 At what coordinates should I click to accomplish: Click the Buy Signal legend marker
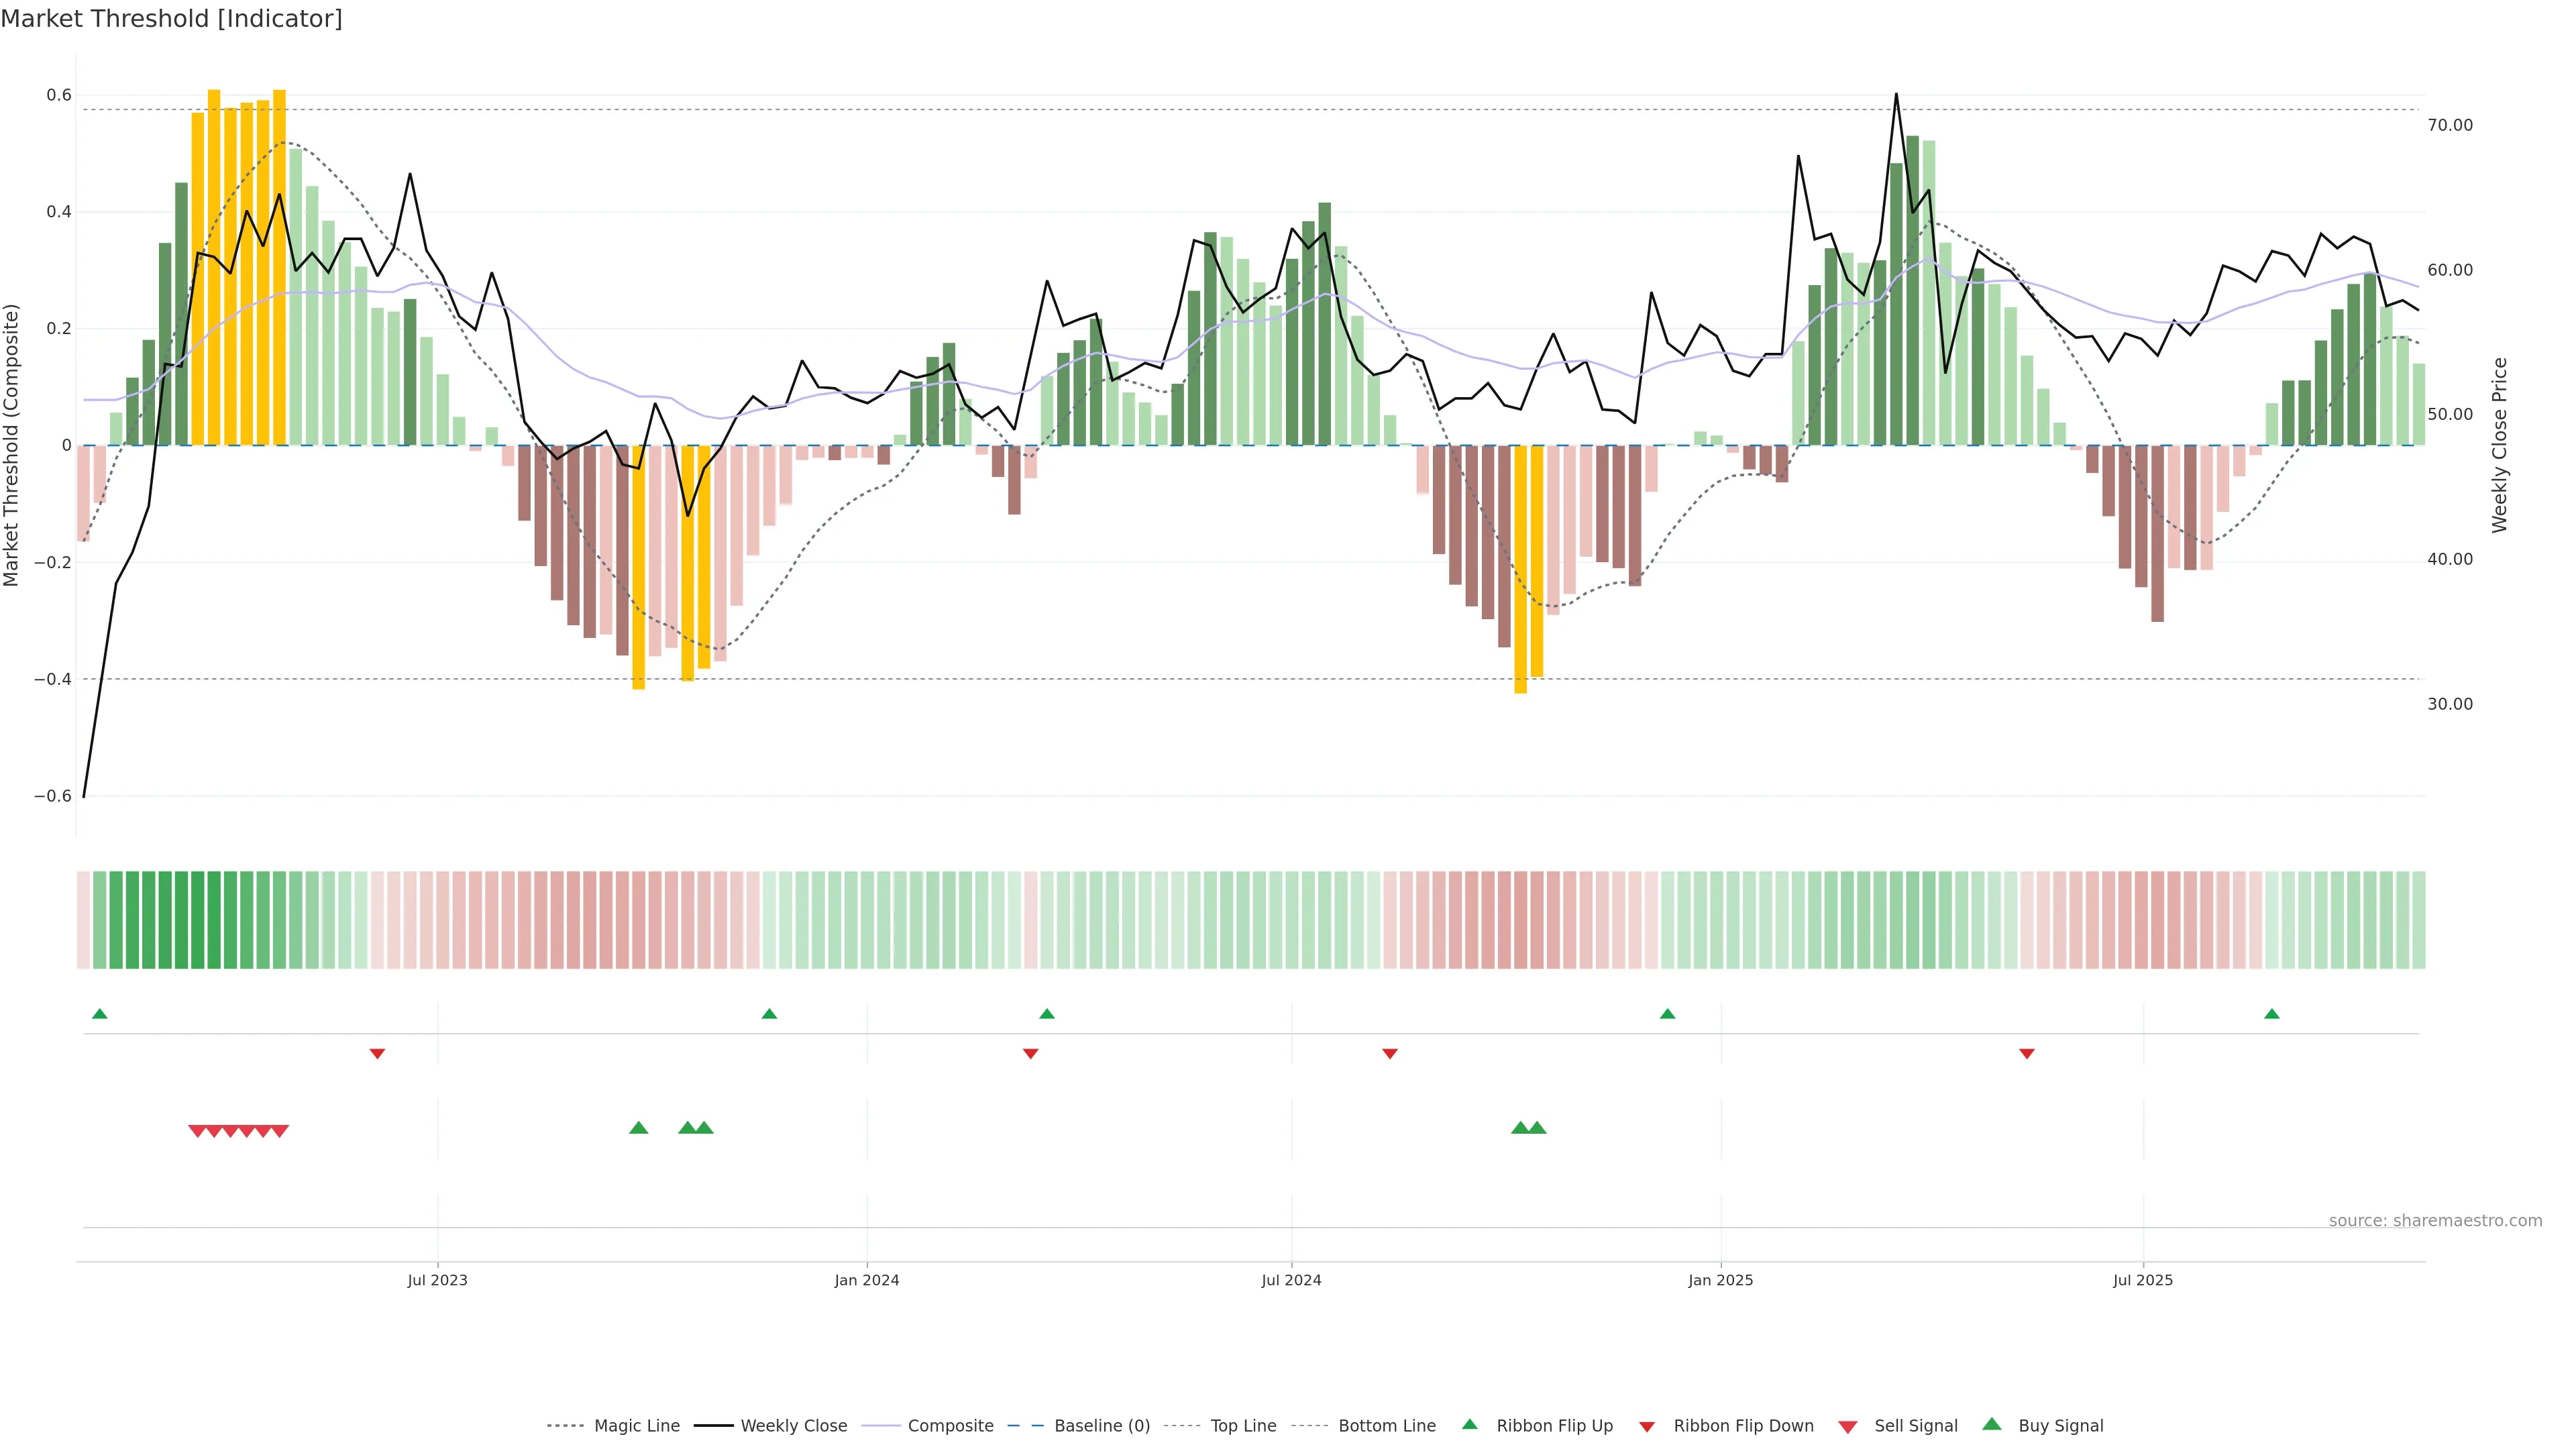[1992, 1424]
